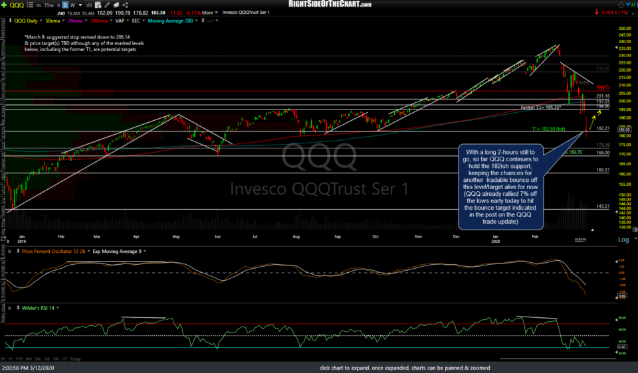Select the hourly 'h' timeframe
This screenshot has width=638, height=373.
coord(58,5)
